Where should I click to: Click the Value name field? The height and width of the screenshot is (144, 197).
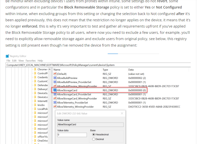(91, 125)
